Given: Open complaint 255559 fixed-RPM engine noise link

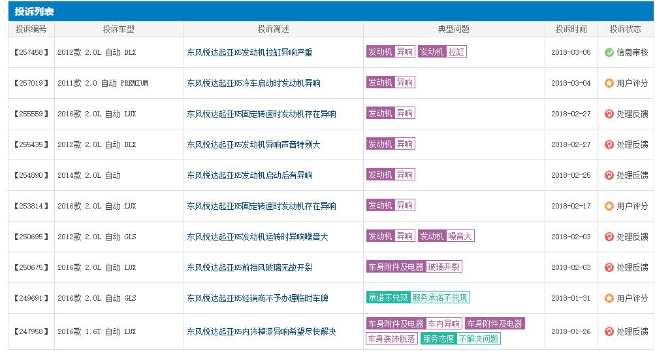Looking at the screenshot, I should tap(261, 114).
